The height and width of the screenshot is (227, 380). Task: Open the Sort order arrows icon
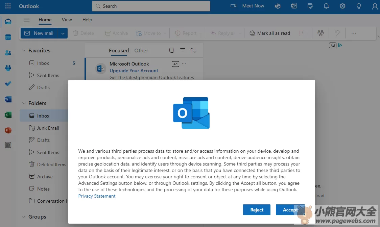(193, 50)
